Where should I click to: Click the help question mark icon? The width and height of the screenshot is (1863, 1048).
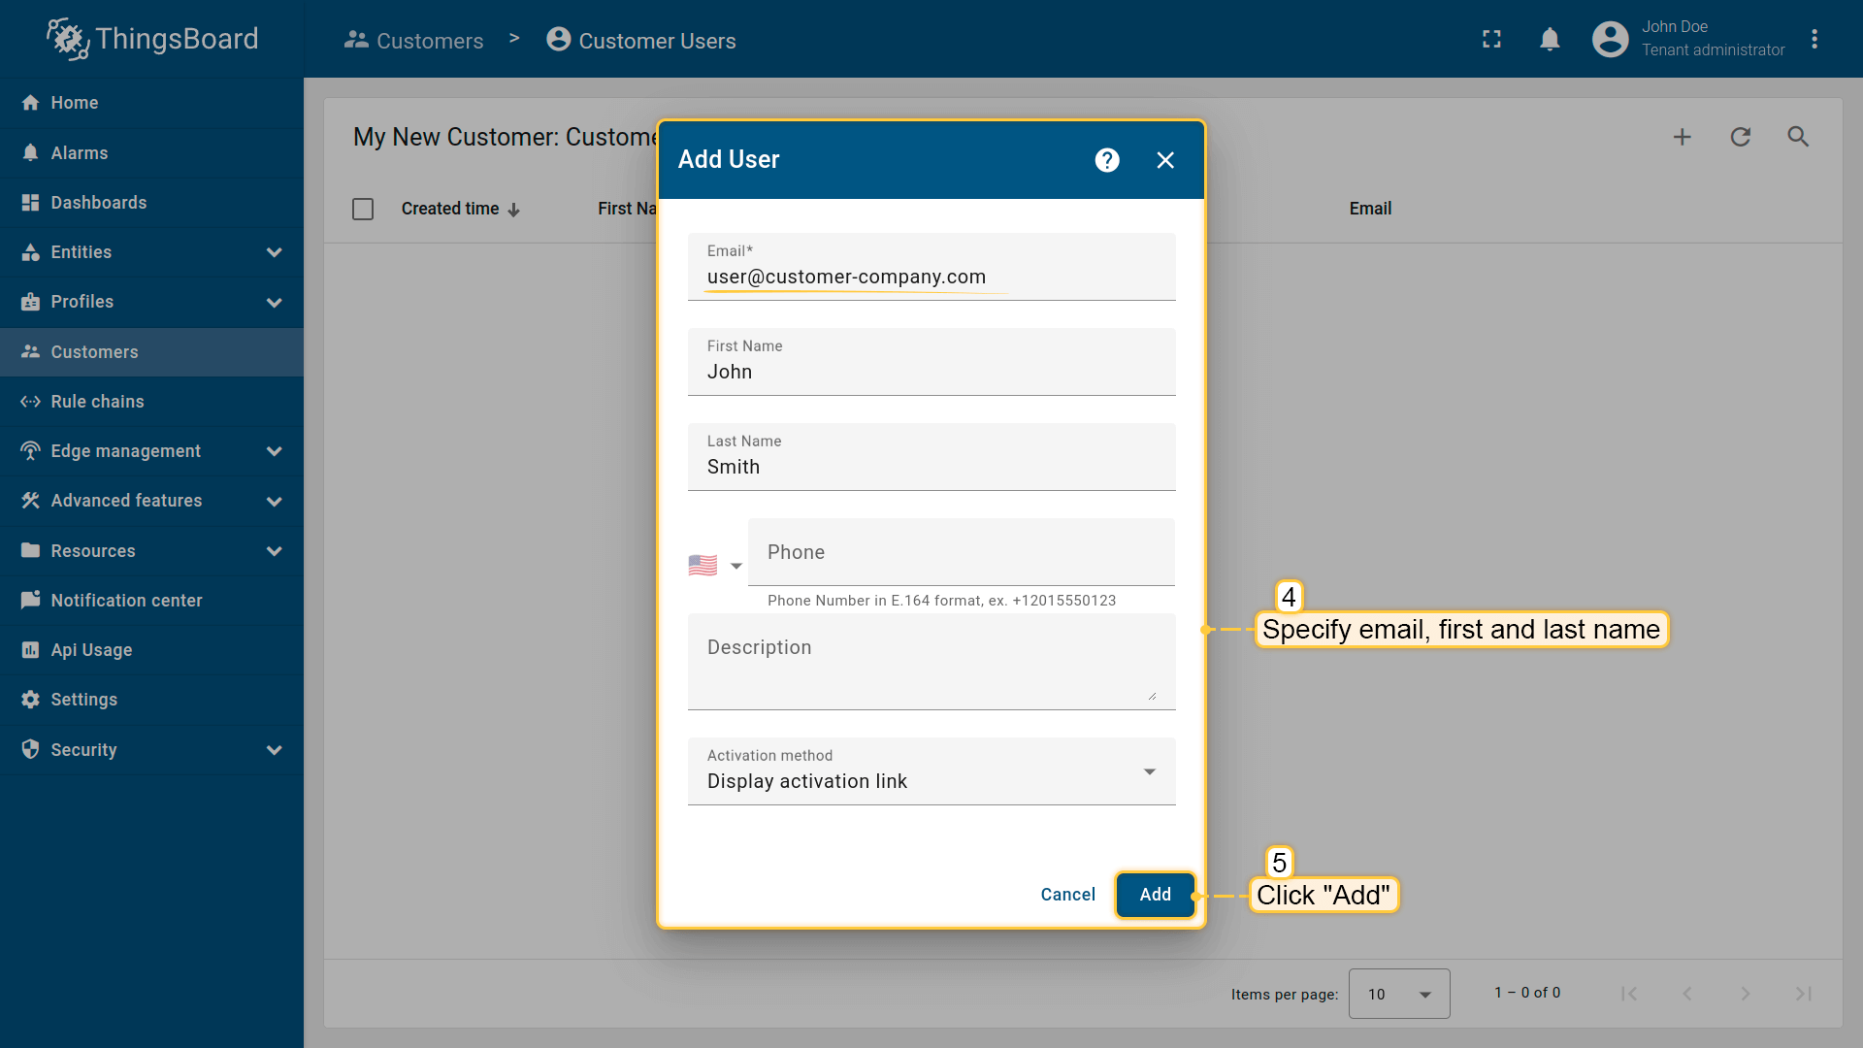click(1107, 160)
